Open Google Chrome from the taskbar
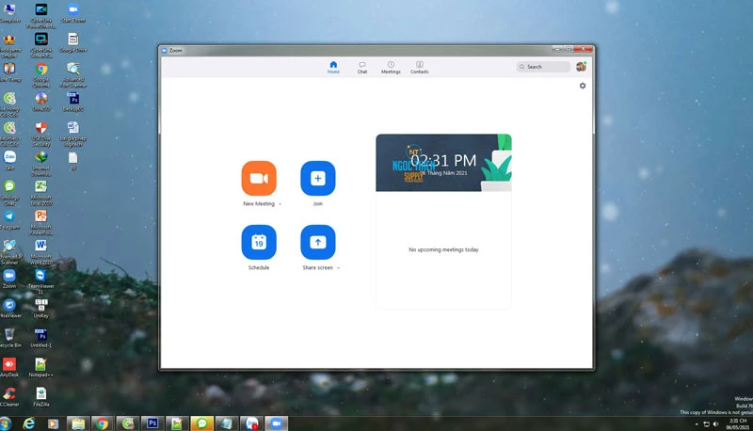 click(x=102, y=423)
